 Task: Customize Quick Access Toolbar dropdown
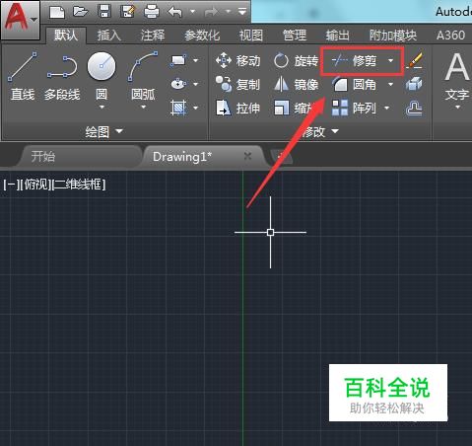click(242, 12)
